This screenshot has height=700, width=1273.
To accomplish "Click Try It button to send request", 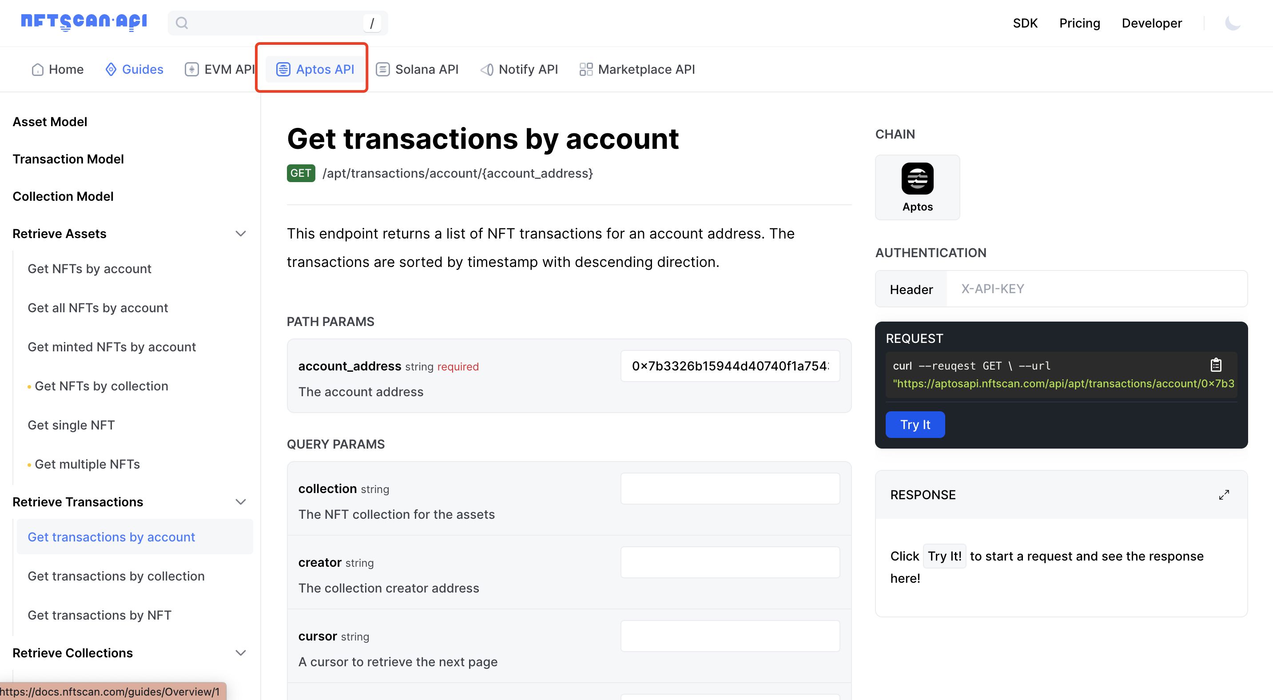I will [x=915, y=424].
